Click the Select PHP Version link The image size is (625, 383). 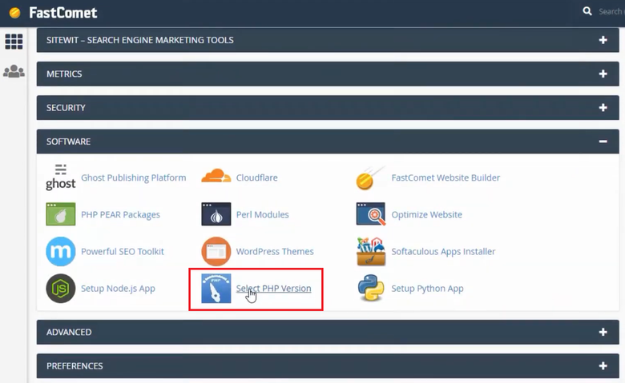point(273,288)
